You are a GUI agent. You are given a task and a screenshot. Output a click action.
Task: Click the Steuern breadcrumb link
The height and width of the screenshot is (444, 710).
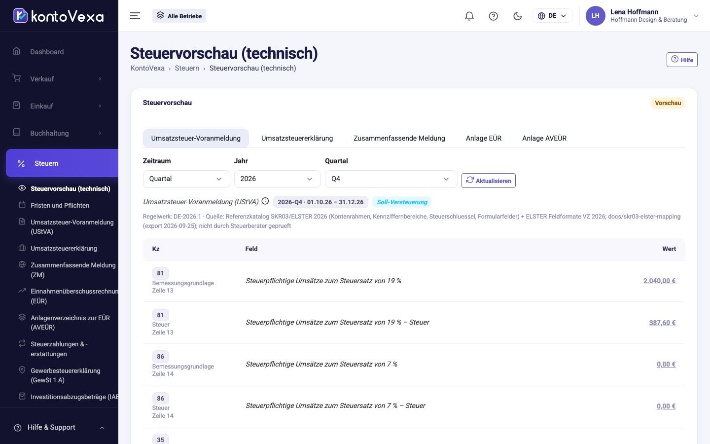(187, 68)
